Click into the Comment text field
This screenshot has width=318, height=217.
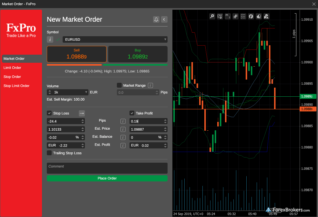click(x=107, y=168)
